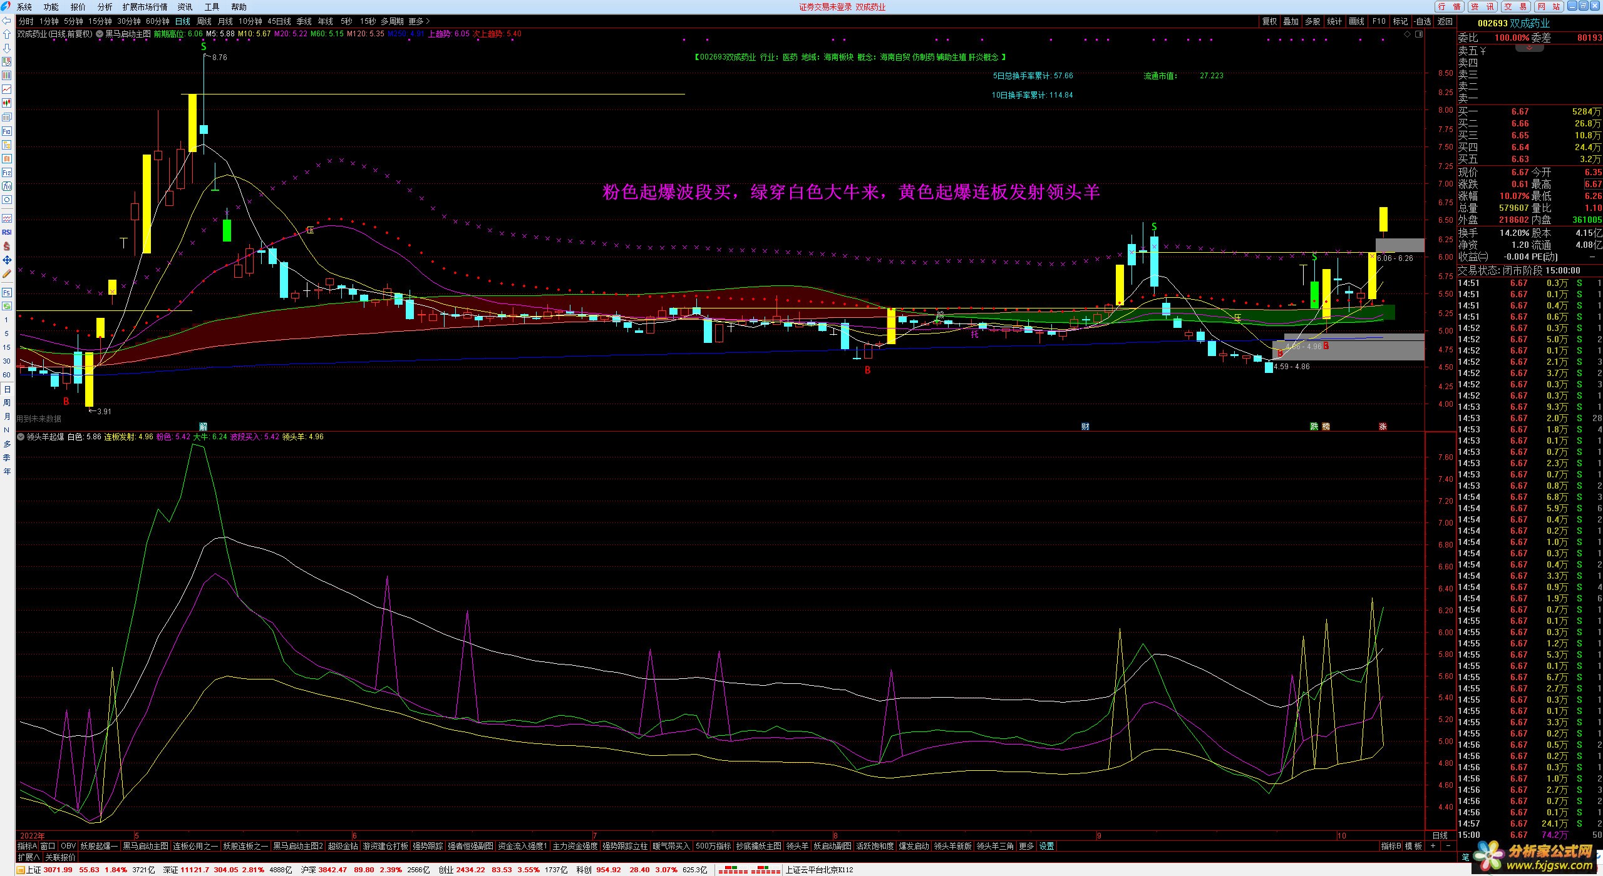1603x876 pixels.
Task: Open 更多 indicators in bottom indicator bar
Action: pos(1026,846)
